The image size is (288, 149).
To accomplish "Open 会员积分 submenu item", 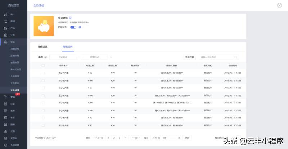I will click(x=15, y=83).
